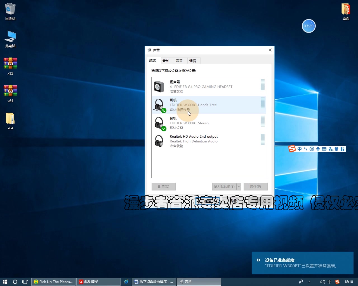This screenshot has width=358, height=286.
Task: Select the x32 WinRAR archive icon
Action: coord(10,66)
